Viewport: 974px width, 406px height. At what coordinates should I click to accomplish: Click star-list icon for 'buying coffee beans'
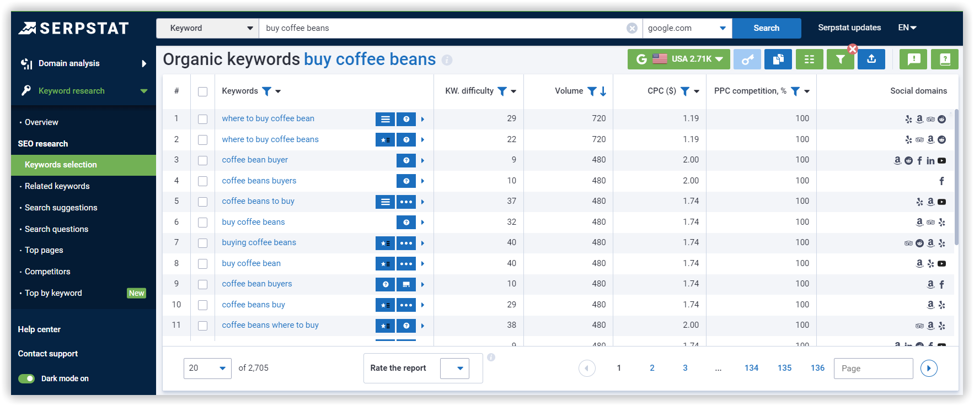[x=385, y=243]
